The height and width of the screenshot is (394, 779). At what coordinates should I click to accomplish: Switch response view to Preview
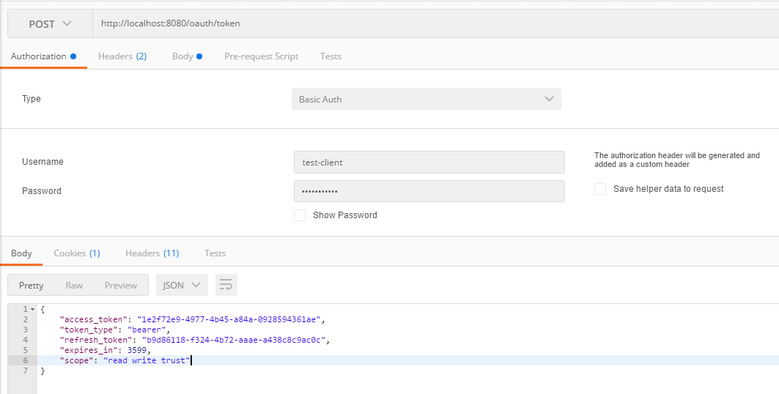[121, 286]
